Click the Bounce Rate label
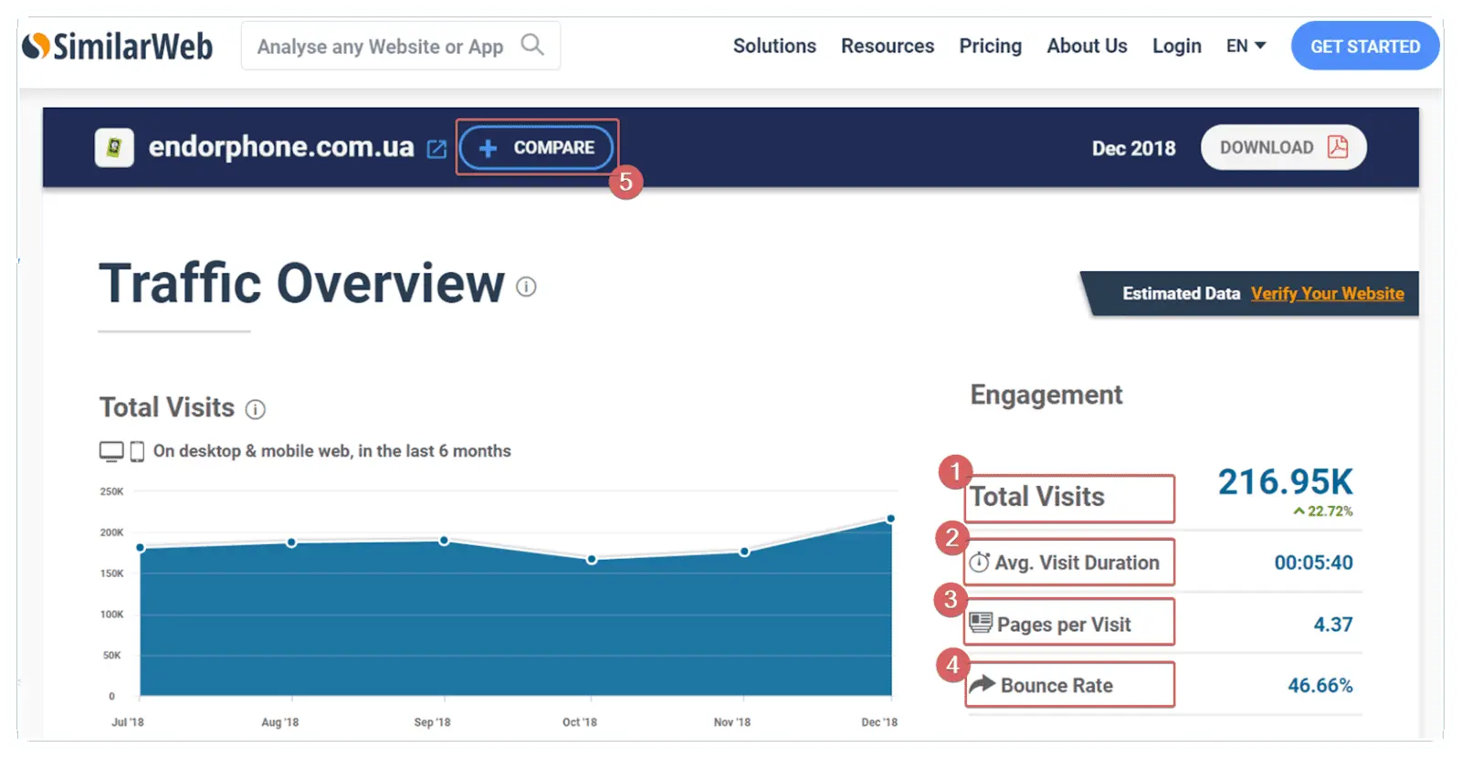The width and height of the screenshot is (1461, 758). [1056, 685]
